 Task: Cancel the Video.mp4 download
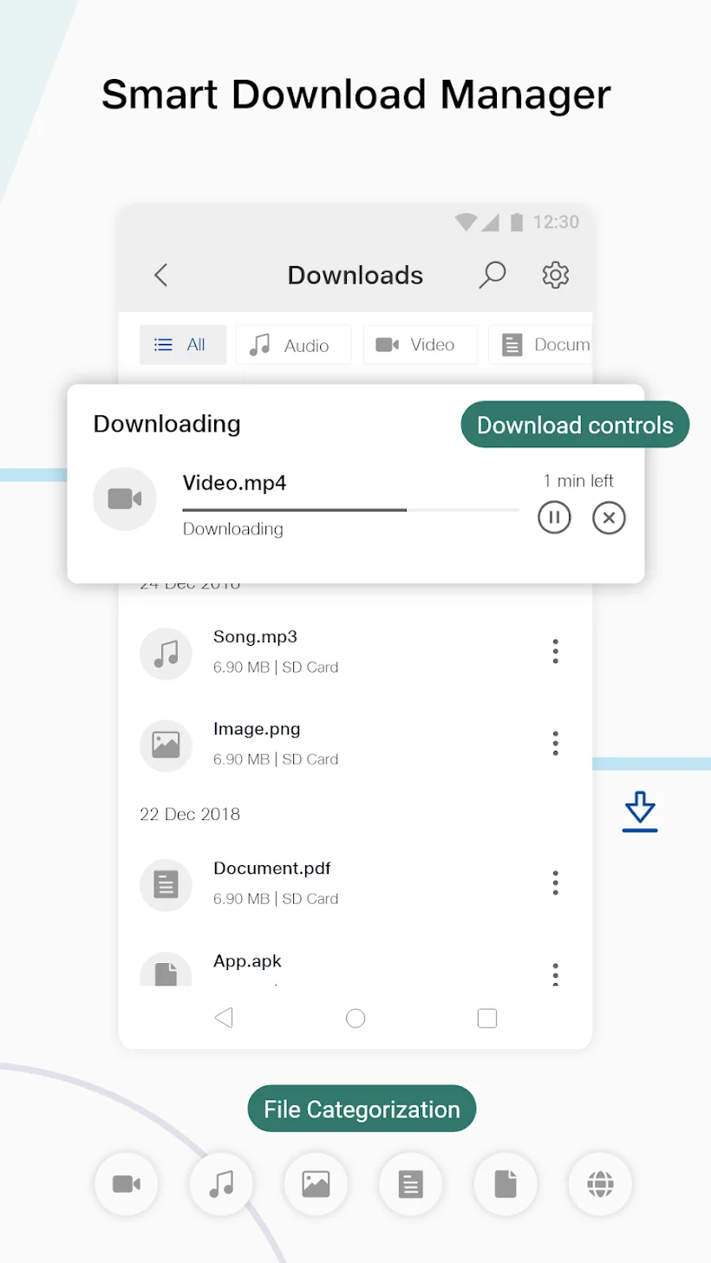pos(609,518)
